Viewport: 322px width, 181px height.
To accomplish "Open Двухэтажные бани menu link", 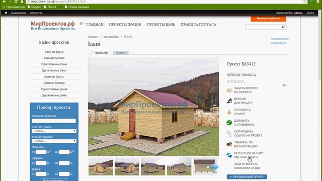I will pos(54,70).
